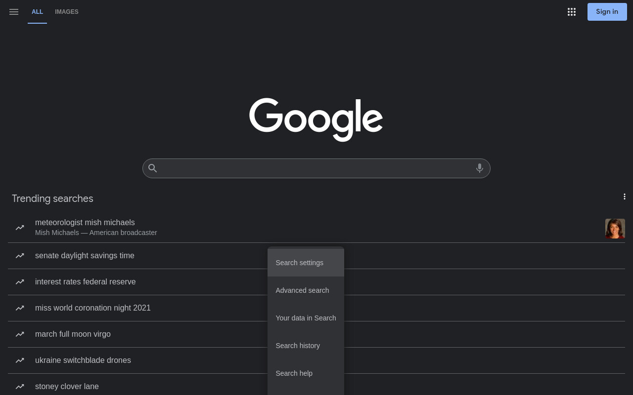Open Search help from menu
This screenshot has width=633, height=395.
(306, 373)
